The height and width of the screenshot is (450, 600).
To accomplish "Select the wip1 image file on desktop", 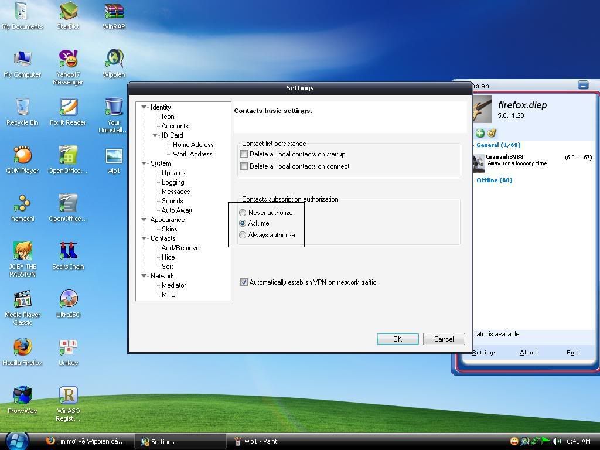I will (114, 161).
